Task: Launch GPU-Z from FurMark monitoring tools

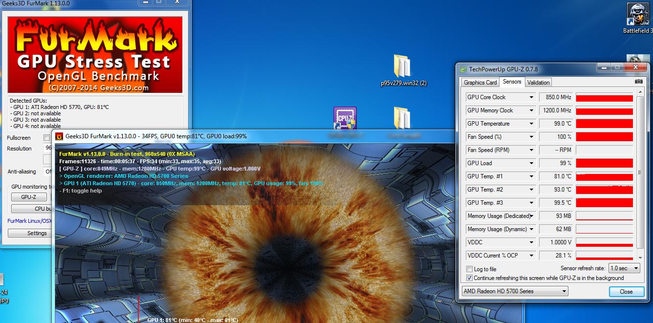Action: pyautogui.click(x=29, y=197)
